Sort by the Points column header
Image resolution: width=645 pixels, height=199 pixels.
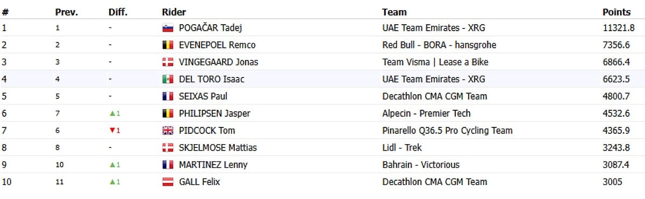[617, 12]
